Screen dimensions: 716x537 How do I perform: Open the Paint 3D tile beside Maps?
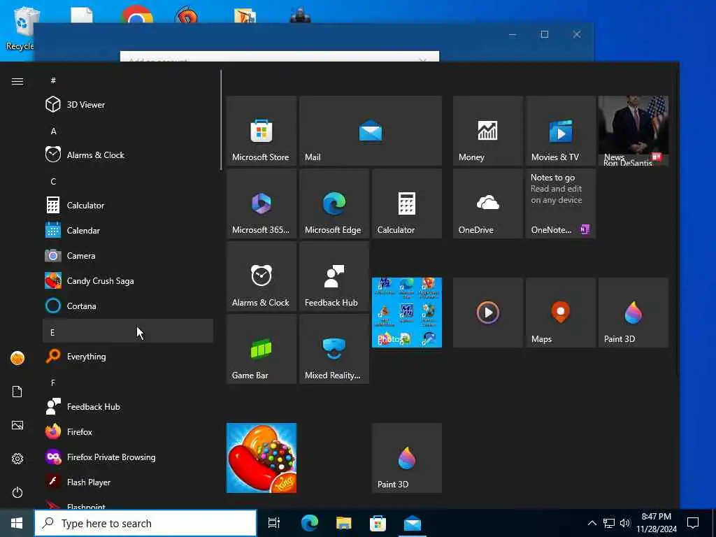click(x=633, y=313)
